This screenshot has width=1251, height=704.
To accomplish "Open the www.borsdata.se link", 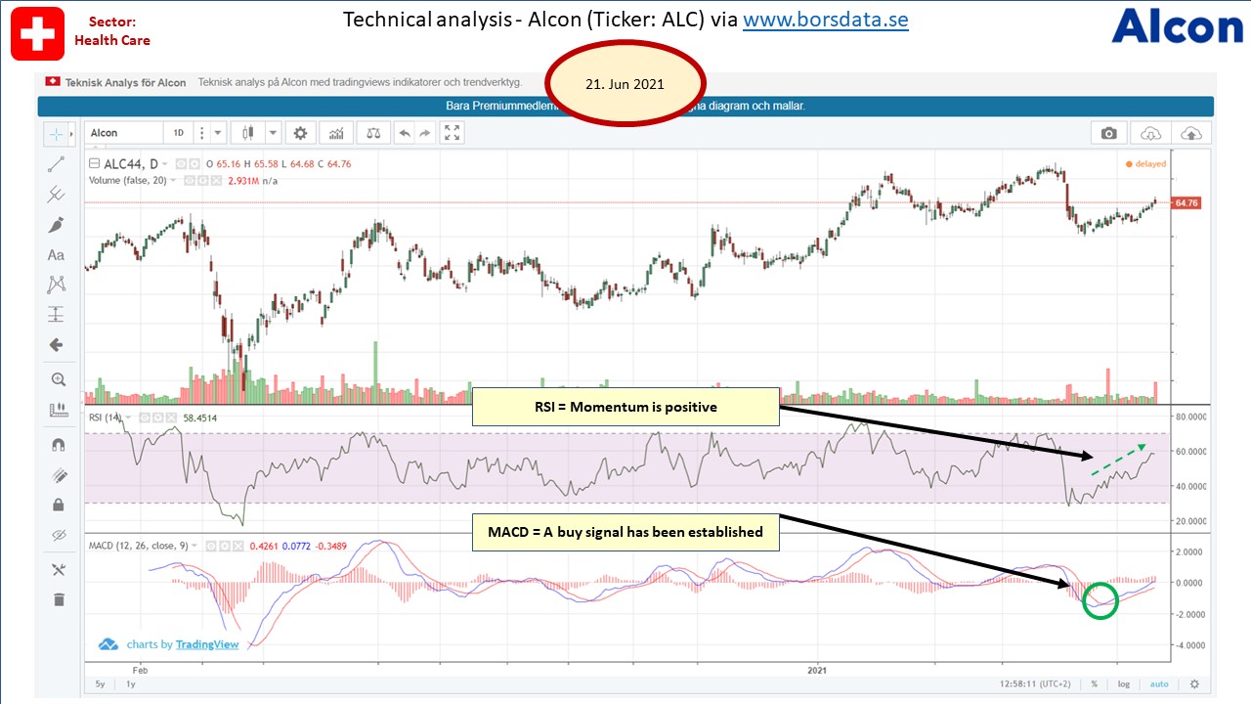I will 826,20.
